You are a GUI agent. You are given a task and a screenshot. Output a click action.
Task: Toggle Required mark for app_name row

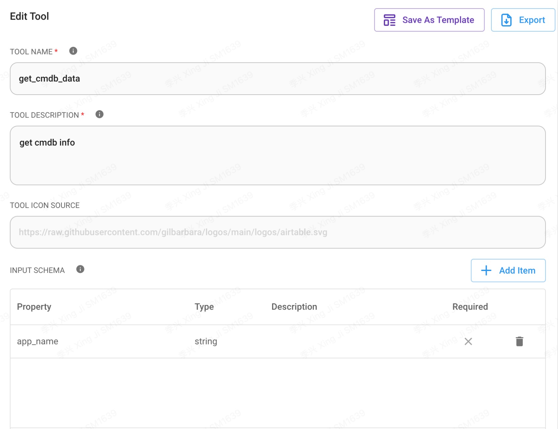468,342
